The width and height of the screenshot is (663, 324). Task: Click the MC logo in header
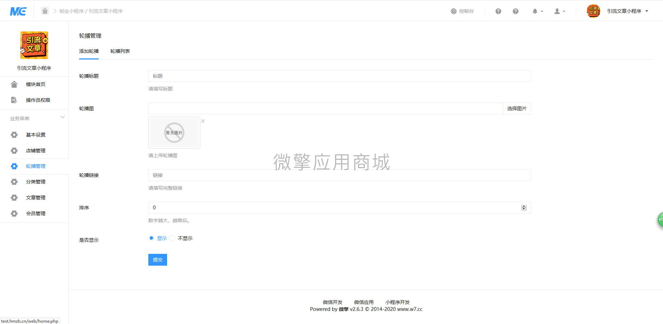pos(18,11)
